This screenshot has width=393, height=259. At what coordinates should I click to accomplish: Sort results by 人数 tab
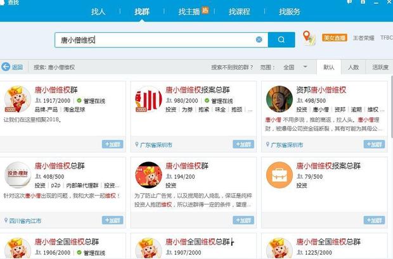coord(353,67)
